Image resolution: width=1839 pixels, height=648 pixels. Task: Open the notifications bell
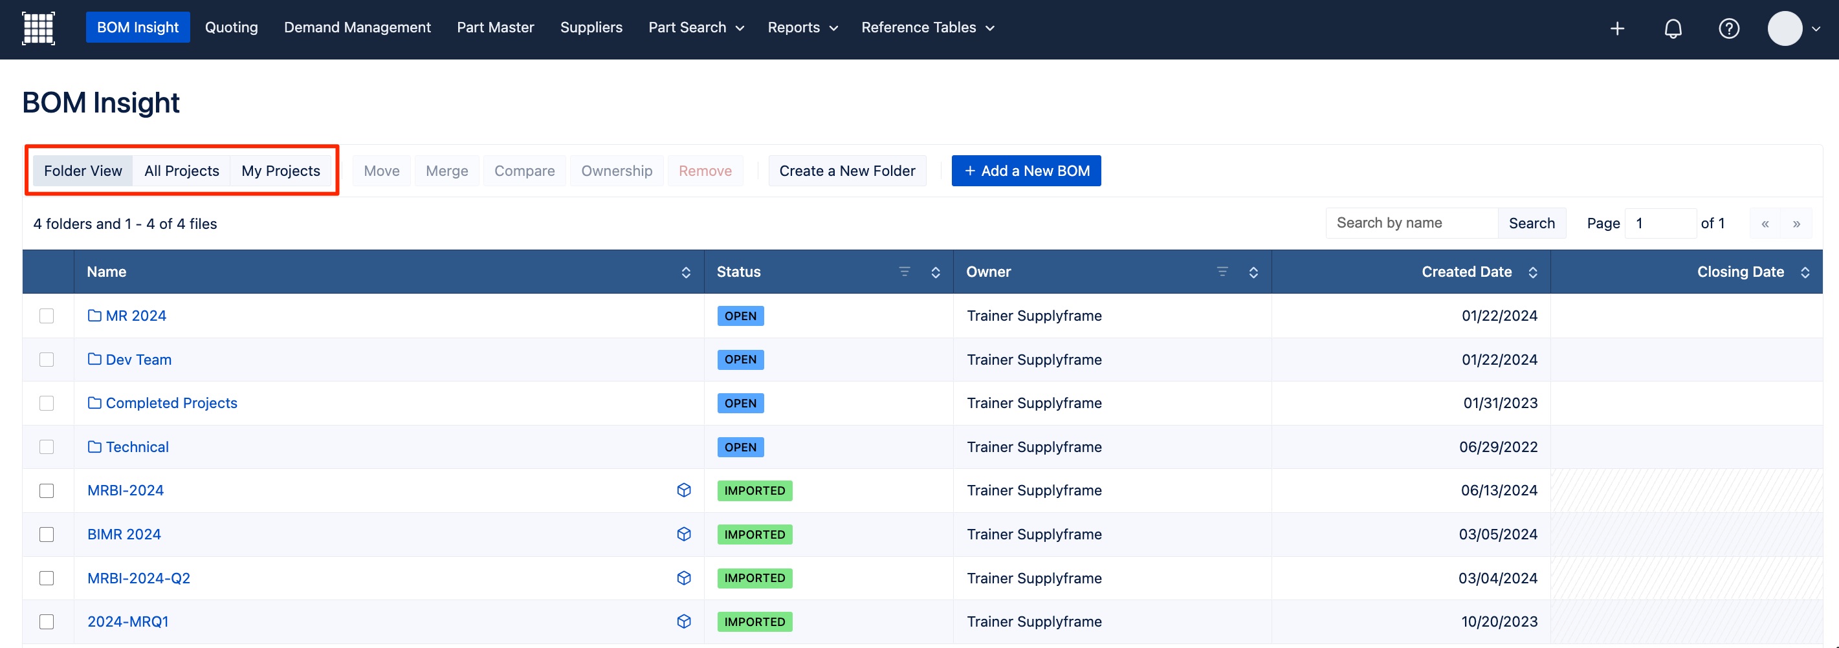(x=1673, y=28)
